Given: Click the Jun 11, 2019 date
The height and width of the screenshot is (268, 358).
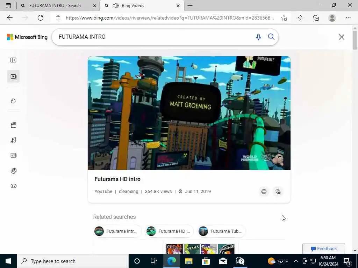Looking at the screenshot, I should (x=198, y=192).
